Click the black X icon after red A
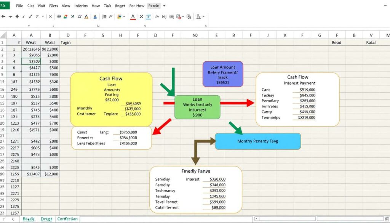The width and height of the screenshot is (390, 223). point(141,17)
